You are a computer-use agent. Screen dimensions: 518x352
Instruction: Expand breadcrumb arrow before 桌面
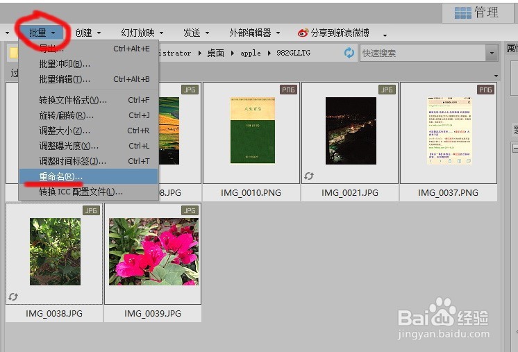(200, 53)
